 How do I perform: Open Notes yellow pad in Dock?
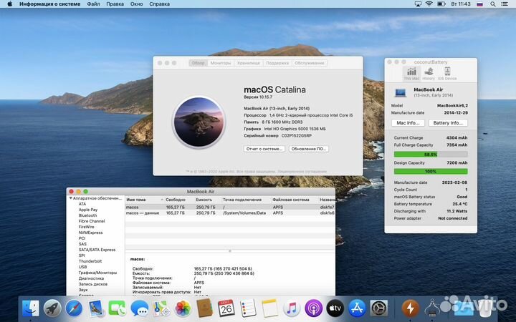click(x=270, y=308)
